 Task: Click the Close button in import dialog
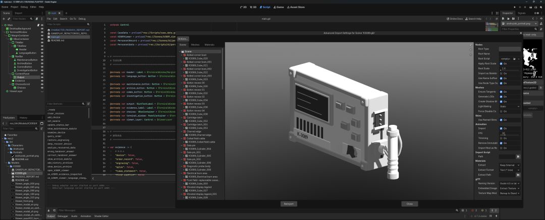[x=409, y=204]
